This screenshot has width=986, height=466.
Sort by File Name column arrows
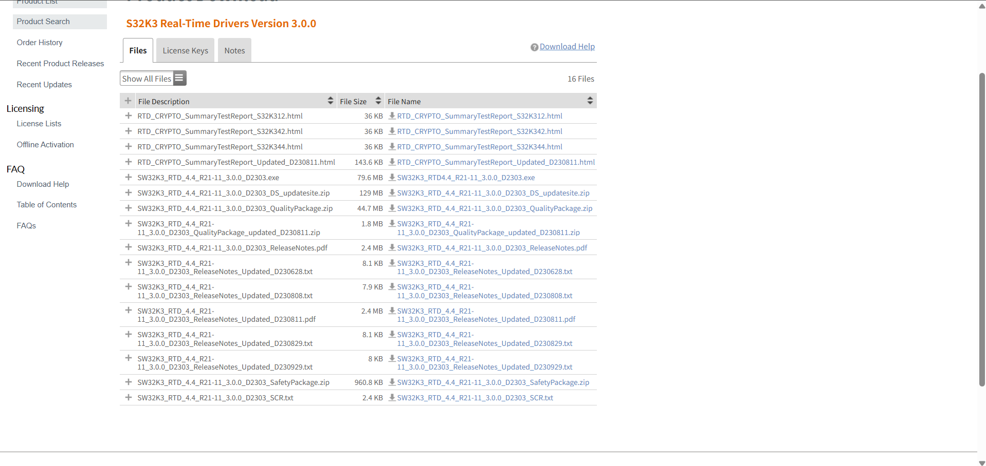point(590,101)
